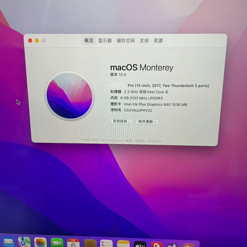This screenshot has height=247, width=247.
Task: Go to the 支持 tab
Action: (x=144, y=41)
